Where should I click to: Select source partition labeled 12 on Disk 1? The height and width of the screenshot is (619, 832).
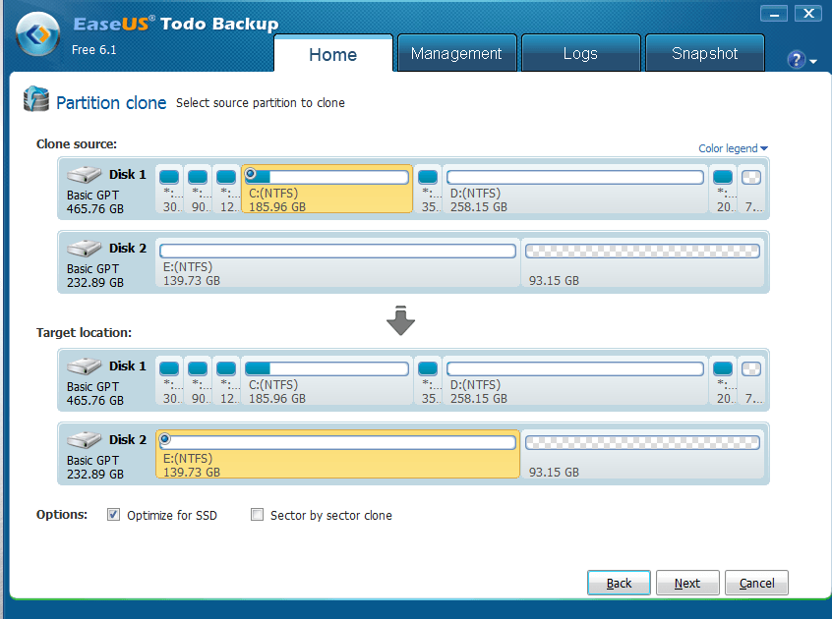(x=227, y=190)
